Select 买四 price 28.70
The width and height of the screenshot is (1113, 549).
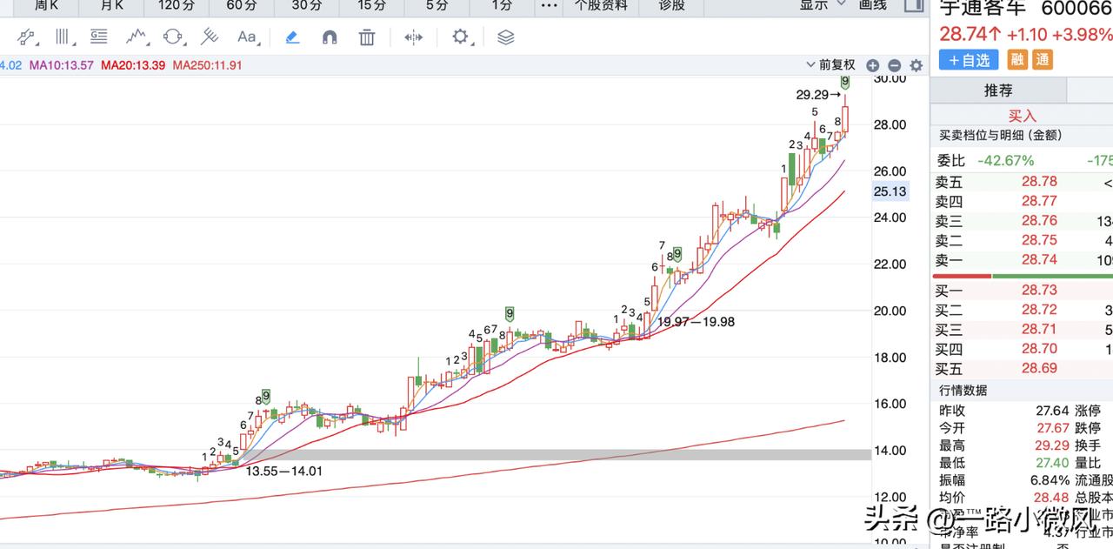(1039, 349)
